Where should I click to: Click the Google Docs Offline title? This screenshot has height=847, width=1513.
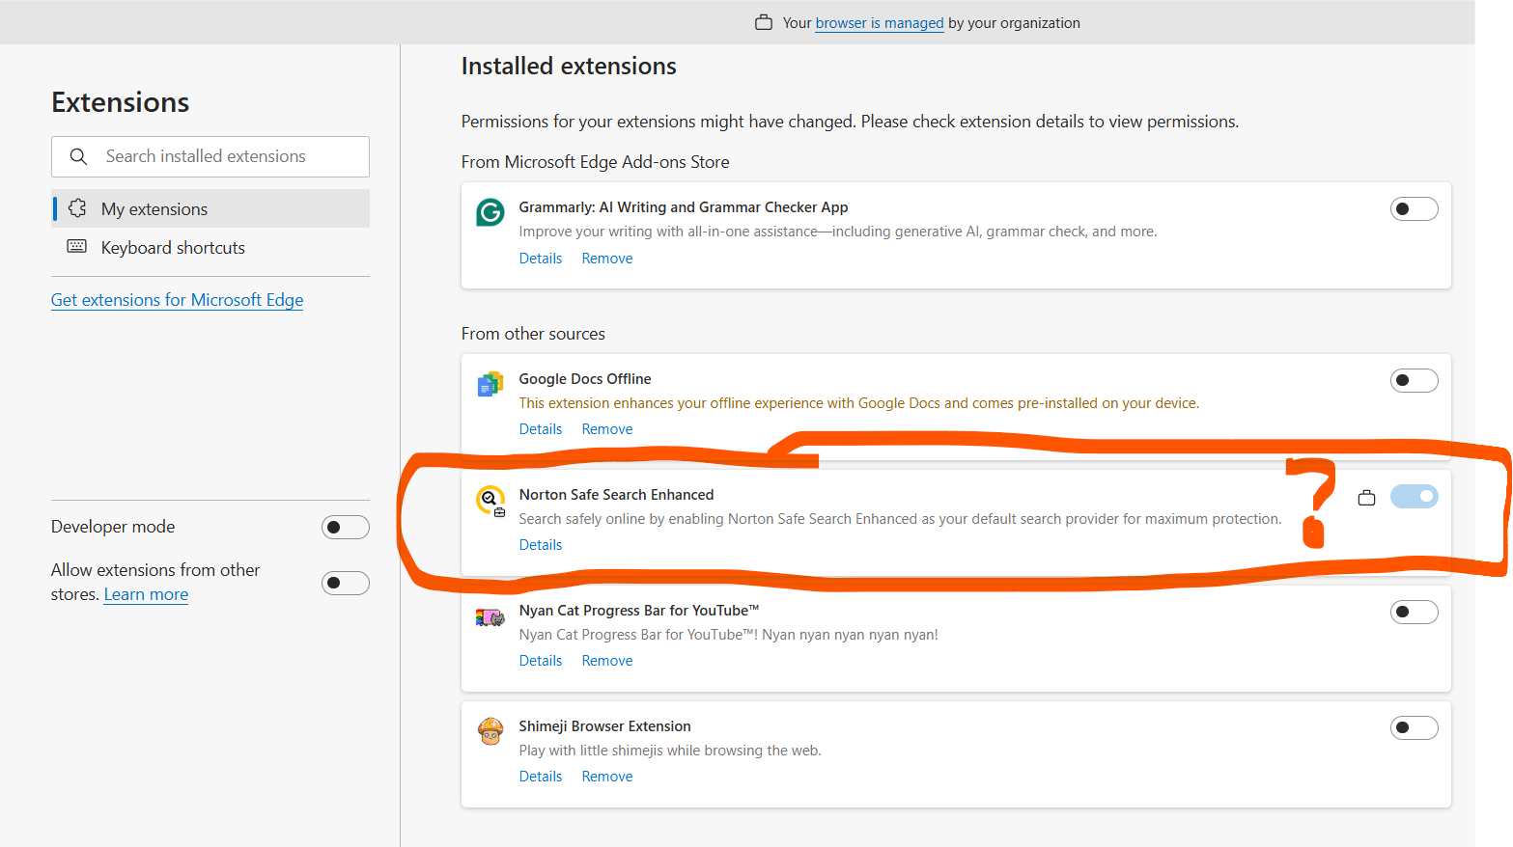click(585, 379)
